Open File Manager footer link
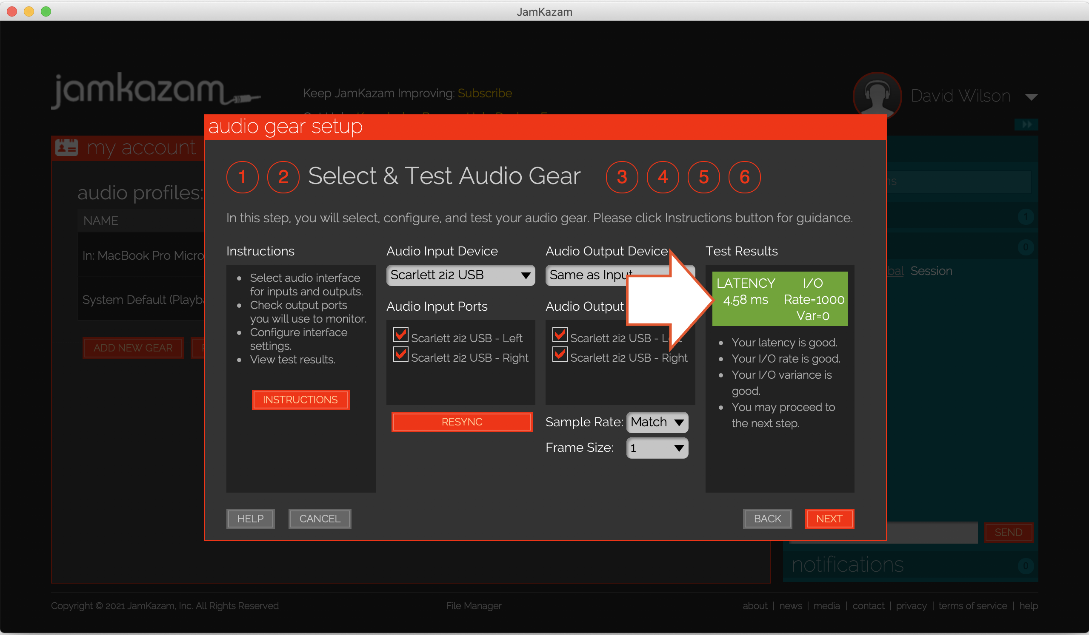This screenshot has width=1089, height=635. [x=473, y=606]
